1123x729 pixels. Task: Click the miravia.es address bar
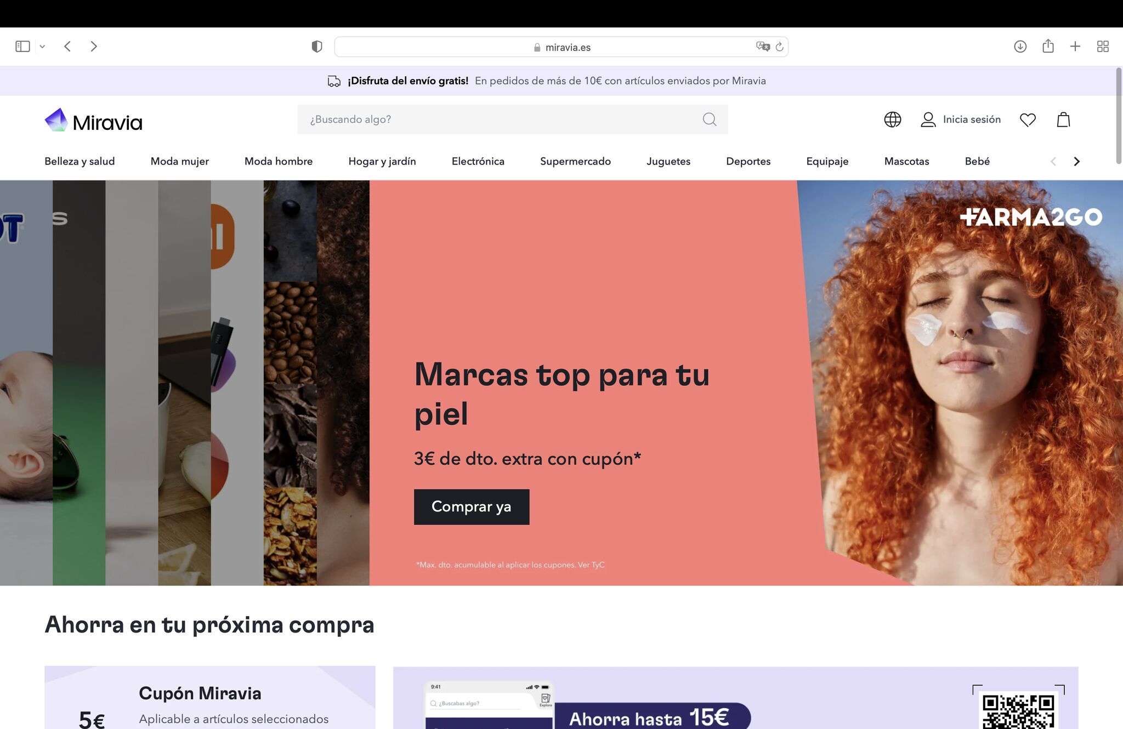(x=561, y=47)
